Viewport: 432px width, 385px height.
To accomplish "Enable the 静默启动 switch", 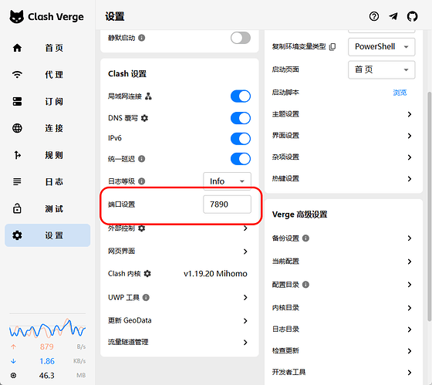I will 241,38.
